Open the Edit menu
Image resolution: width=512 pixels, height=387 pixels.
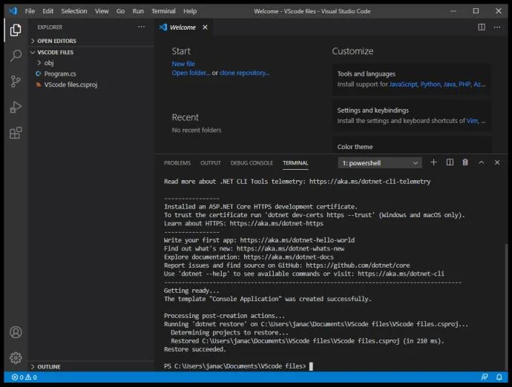pyautogui.click(x=47, y=11)
